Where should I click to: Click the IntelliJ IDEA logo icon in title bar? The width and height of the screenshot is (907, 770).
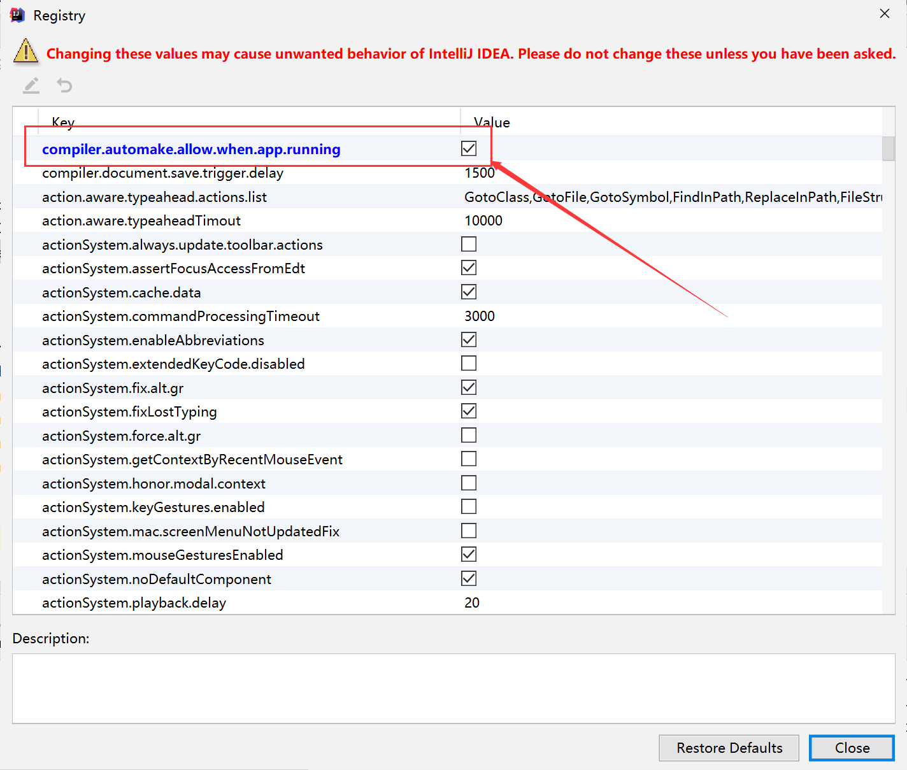point(17,15)
